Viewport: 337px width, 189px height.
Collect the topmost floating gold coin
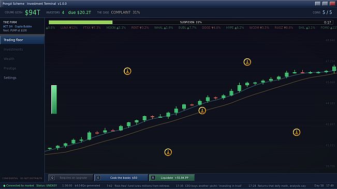pyautogui.click(x=247, y=62)
